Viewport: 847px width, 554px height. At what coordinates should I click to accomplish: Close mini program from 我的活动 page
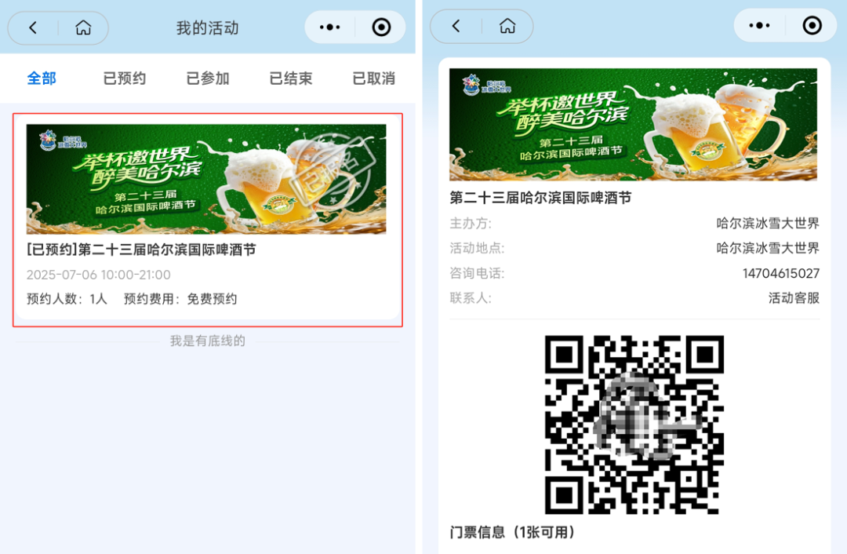pyautogui.click(x=381, y=27)
